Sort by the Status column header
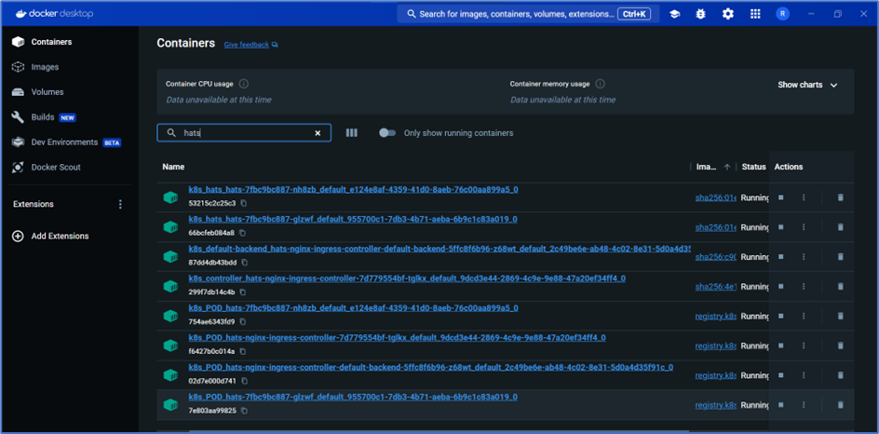The height and width of the screenshot is (434, 879). (x=753, y=167)
